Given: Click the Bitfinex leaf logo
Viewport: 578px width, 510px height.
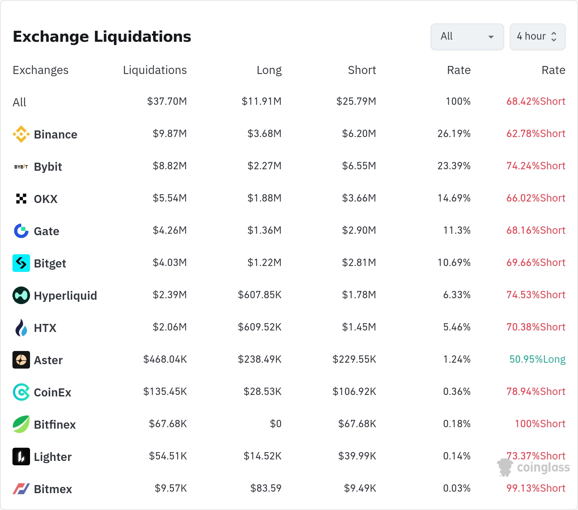Looking at the screenshot, I should 21,424.
